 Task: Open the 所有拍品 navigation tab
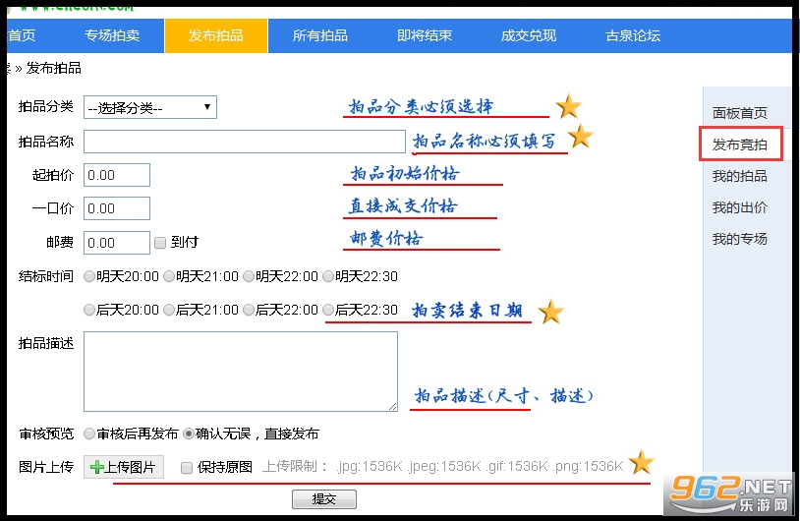(x=319, y=35)
